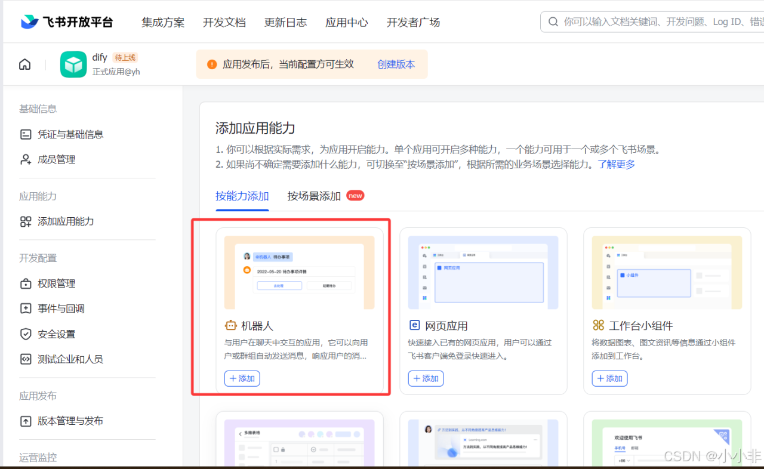Click the 待上线 status badge

coord(125,58)
